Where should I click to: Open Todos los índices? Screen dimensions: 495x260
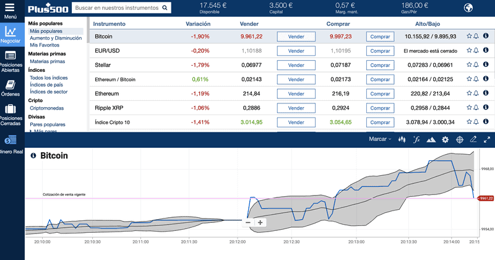pyautogui.click(x=49, y=78)
